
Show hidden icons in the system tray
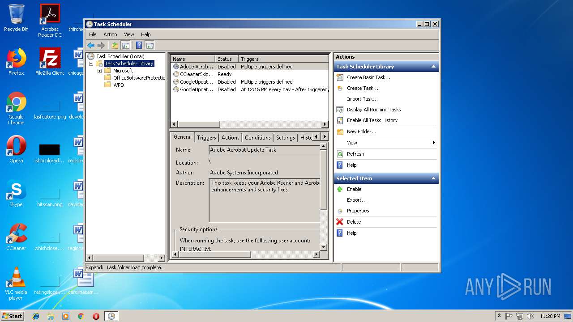coord(499,316)
